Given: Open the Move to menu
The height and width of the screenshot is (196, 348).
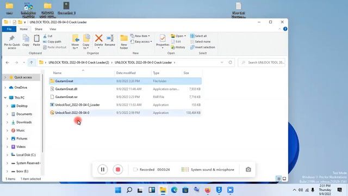Looking at the screenshot, I should [75, 42].
